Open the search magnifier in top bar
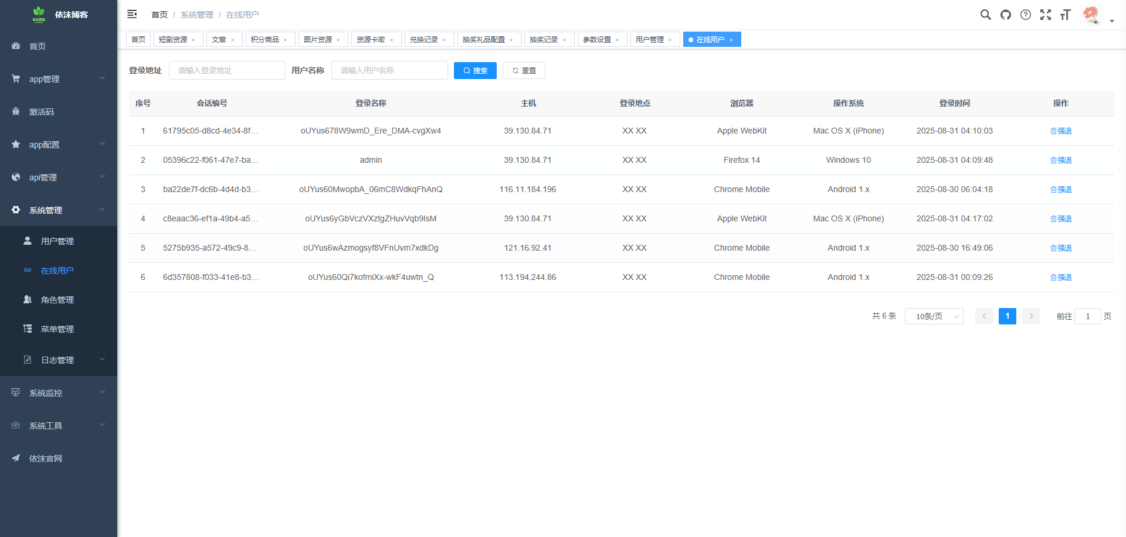1126x537 pixels. [985, 15]
